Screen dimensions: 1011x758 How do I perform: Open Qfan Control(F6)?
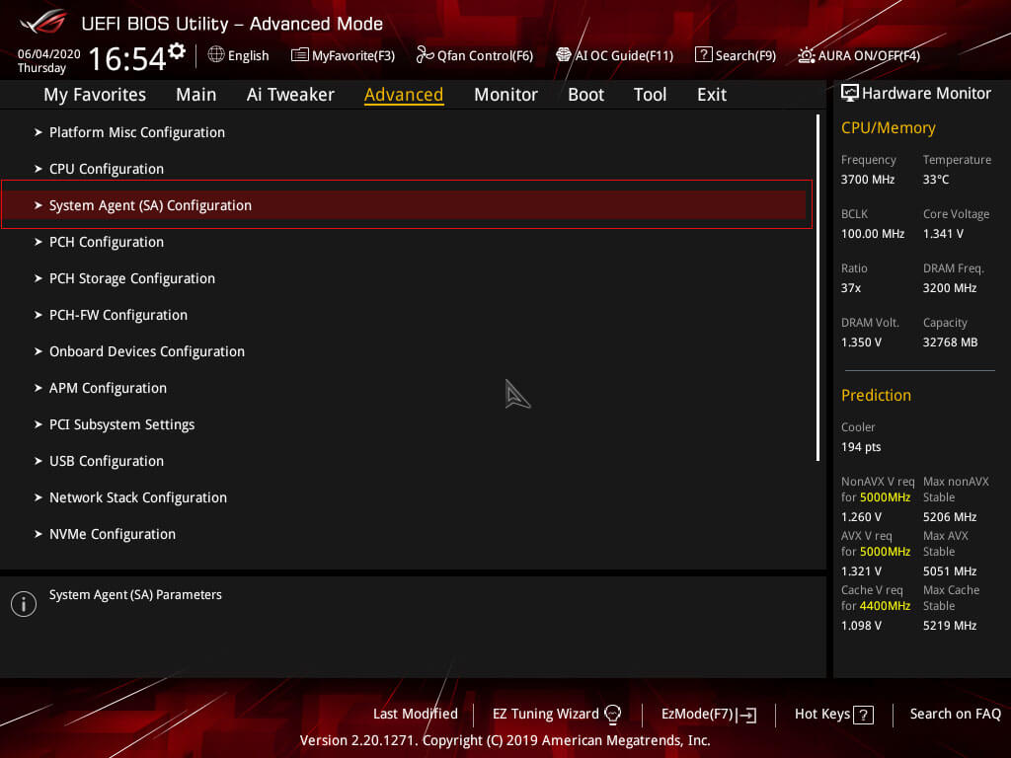point(485,55)
